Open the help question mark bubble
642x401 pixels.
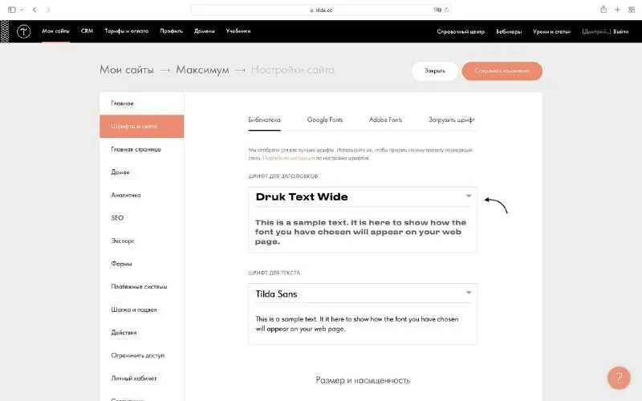pos(619,378)
